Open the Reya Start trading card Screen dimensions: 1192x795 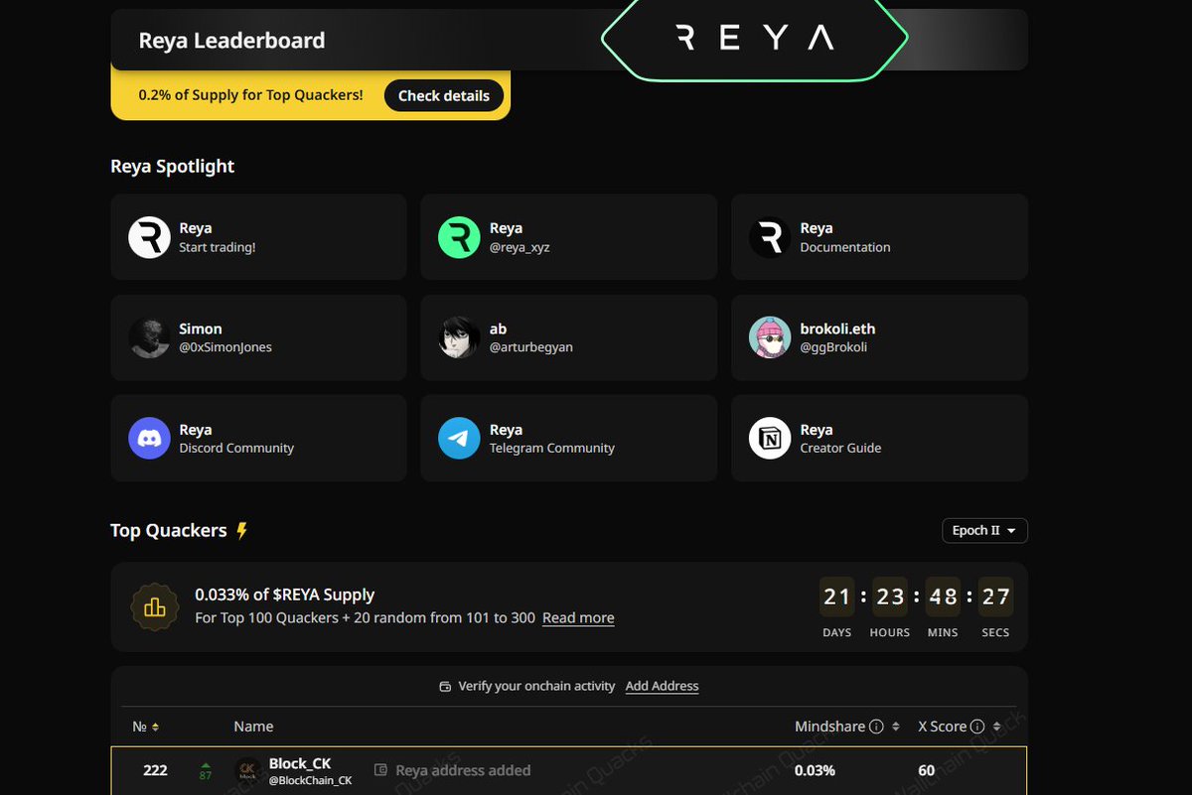click(258, 237)
